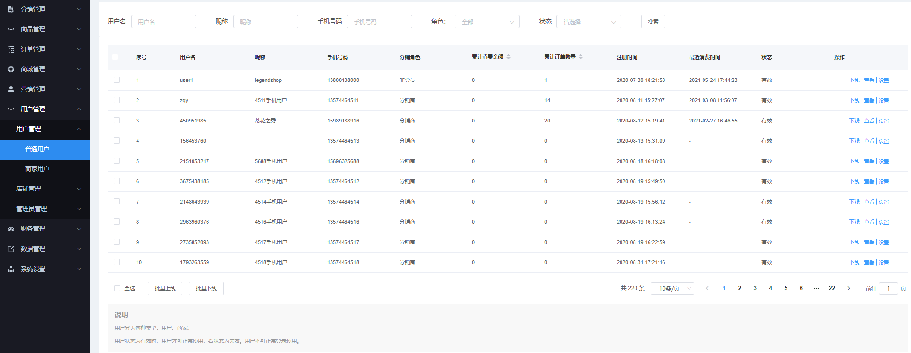Open the 10条/页 page size dropdown
Image resolution: width=911 pixels, height=353 pixels.
[x=672, y=288]
